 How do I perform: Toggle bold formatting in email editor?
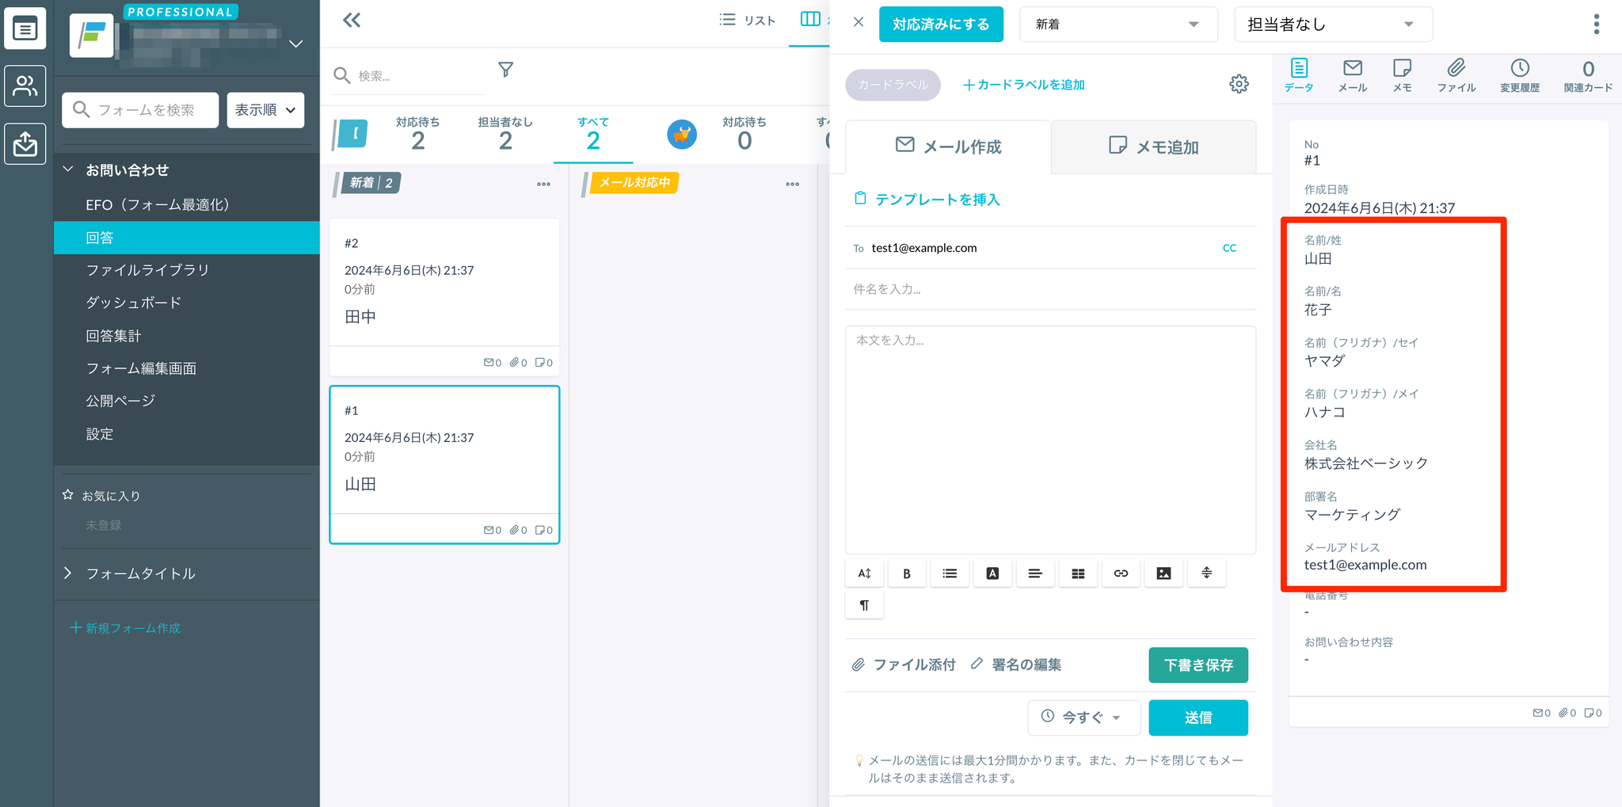(907, 573)
